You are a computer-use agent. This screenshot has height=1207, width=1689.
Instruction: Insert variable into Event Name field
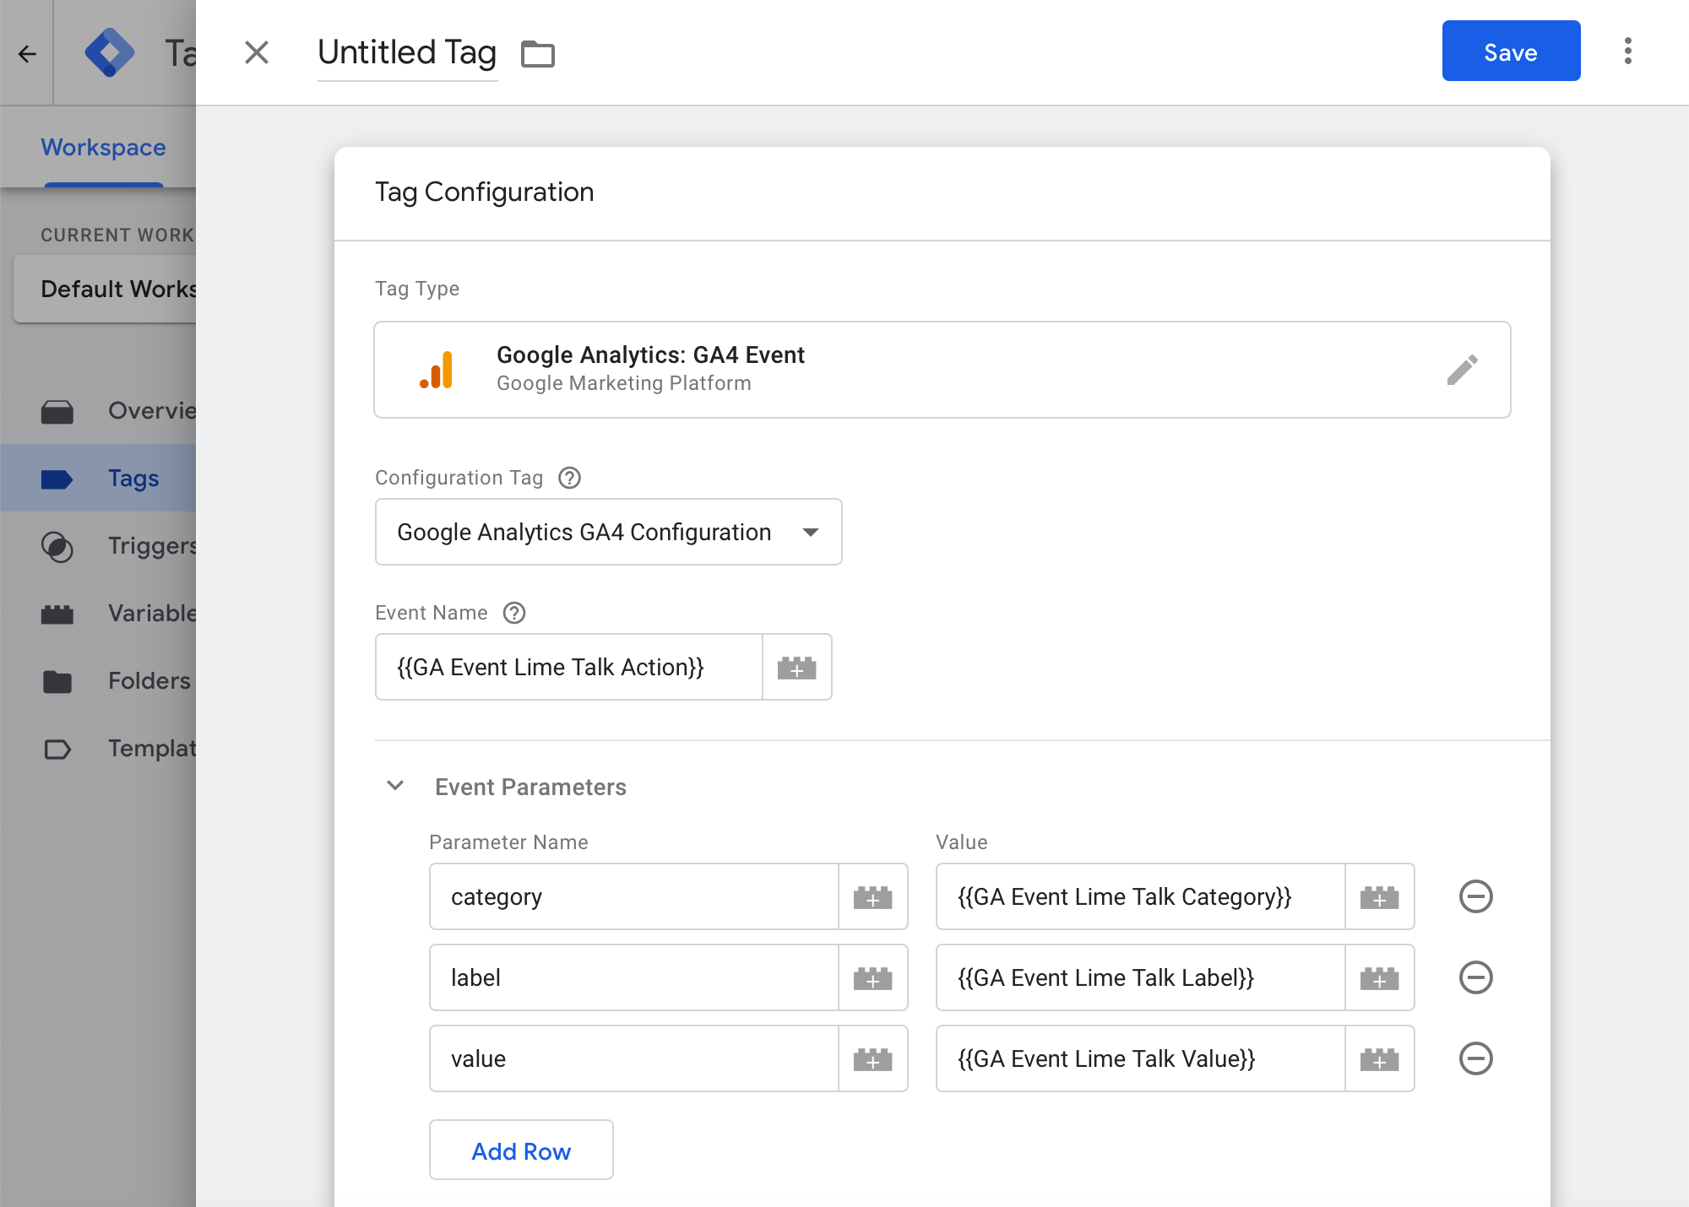point(796,667)
